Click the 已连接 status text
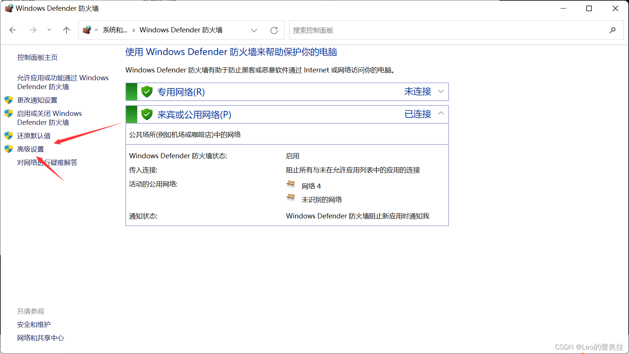This screenshot has height=354, width=629. point(418,114)
